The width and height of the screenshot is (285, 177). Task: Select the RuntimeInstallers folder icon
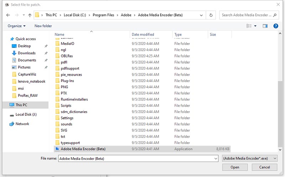coord(57,99)
